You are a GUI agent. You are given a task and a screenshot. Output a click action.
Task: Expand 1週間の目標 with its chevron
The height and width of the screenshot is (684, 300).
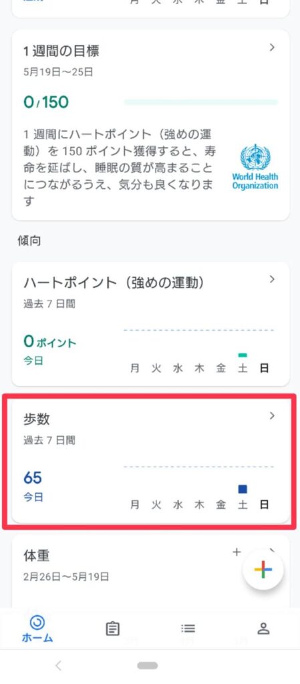click(x=272, y=47)
